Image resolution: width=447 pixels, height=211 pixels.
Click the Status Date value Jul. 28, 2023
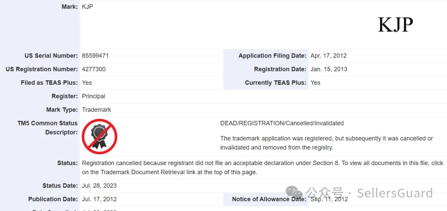99,185
